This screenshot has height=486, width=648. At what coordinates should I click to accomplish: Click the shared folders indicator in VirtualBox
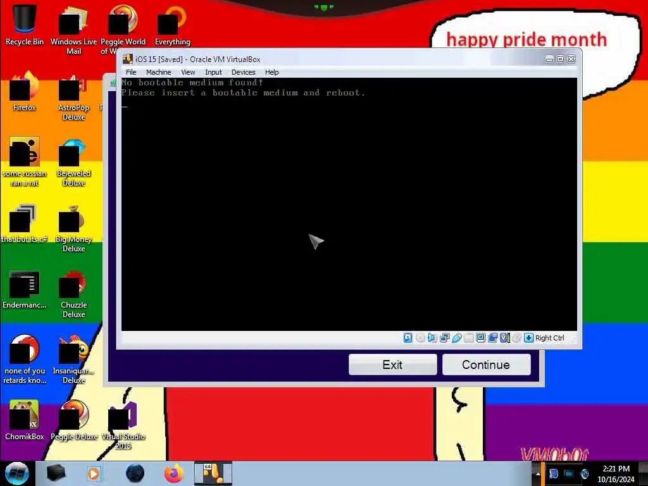[x=469, y=338]
